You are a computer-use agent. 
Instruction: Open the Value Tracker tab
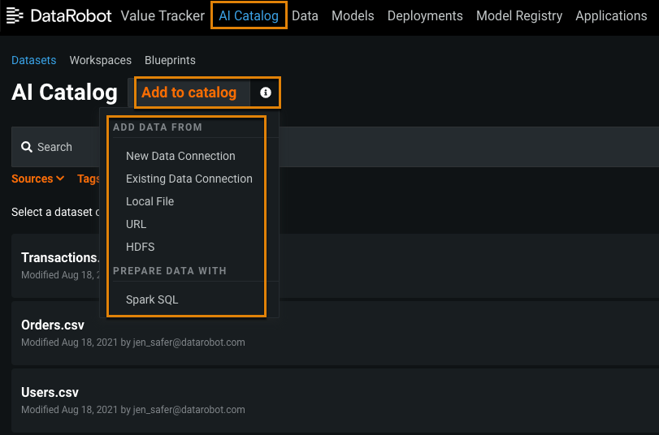coord(163,15)
